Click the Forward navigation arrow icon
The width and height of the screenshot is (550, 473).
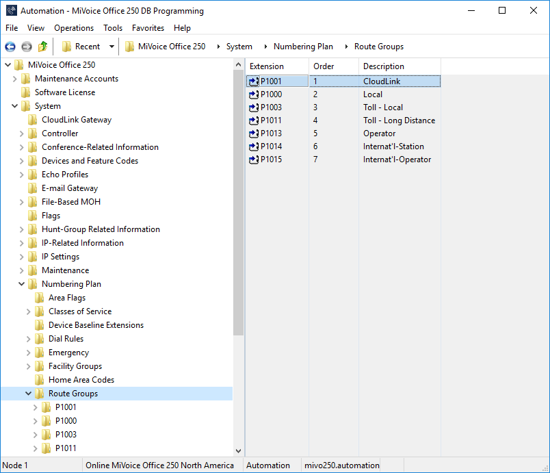(x=27, y=47)
